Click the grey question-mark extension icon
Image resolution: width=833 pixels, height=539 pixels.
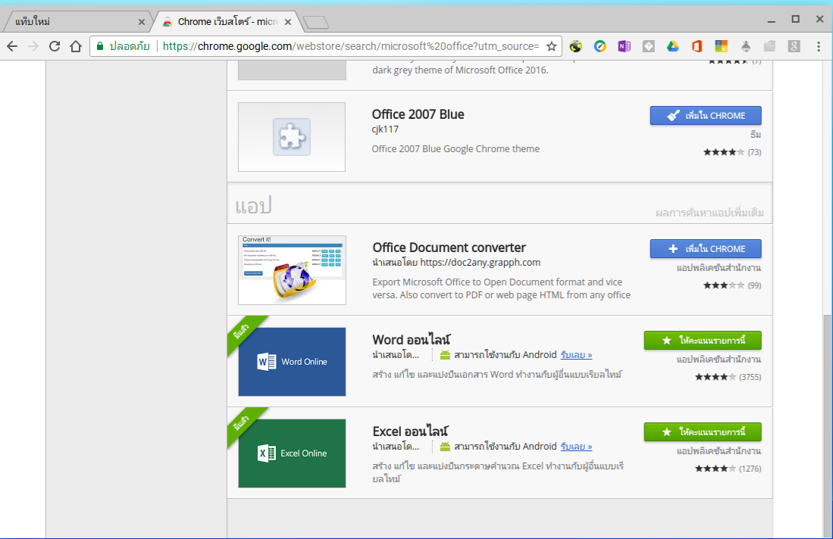click(648, 46)
